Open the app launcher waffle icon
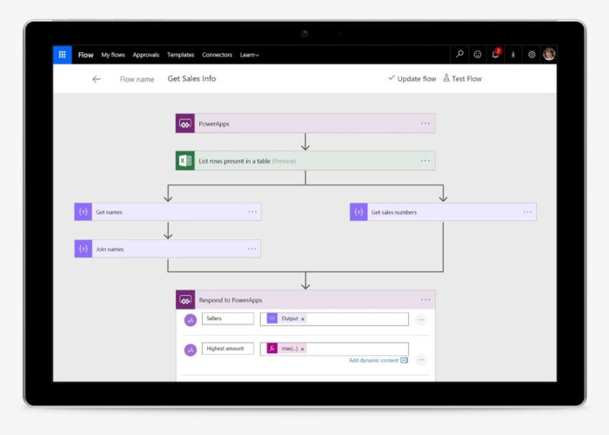 (62, 55)
